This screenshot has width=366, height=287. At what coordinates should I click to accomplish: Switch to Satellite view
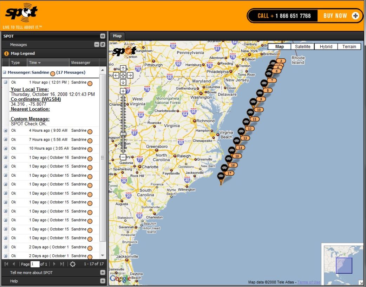pyautogui.click(x=302, y=46)
